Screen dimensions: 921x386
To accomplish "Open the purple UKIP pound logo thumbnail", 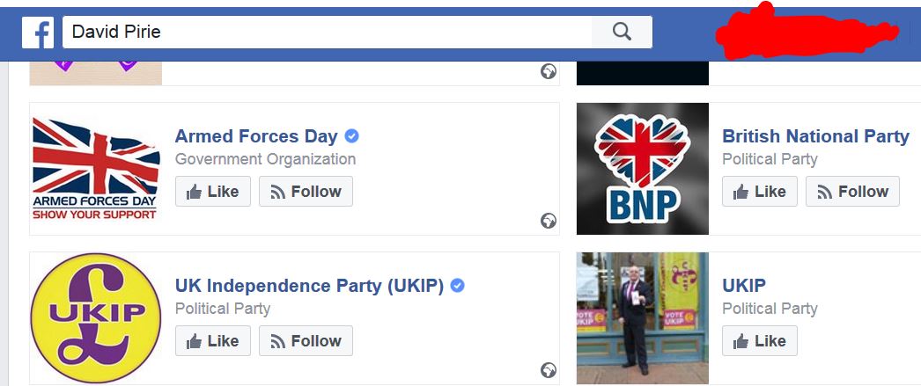I will pos(96,318).
